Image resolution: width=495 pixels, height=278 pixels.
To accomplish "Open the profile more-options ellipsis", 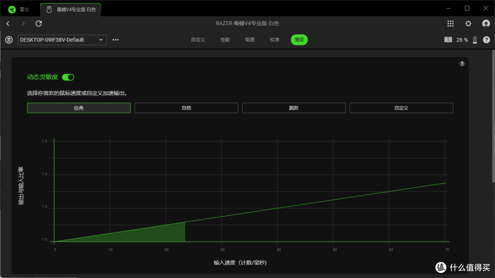I will tap(115, 40).
